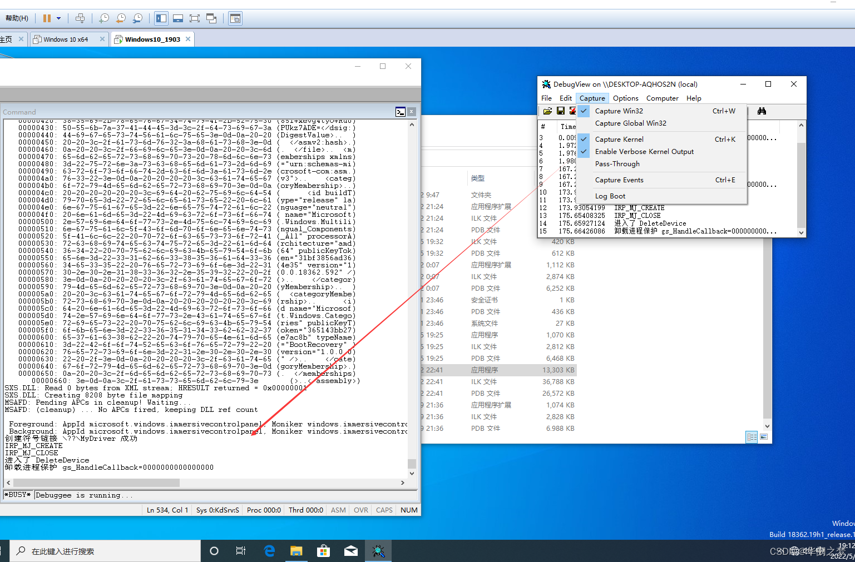Click Explorer scrollbar down arrow

click(767, 426)
